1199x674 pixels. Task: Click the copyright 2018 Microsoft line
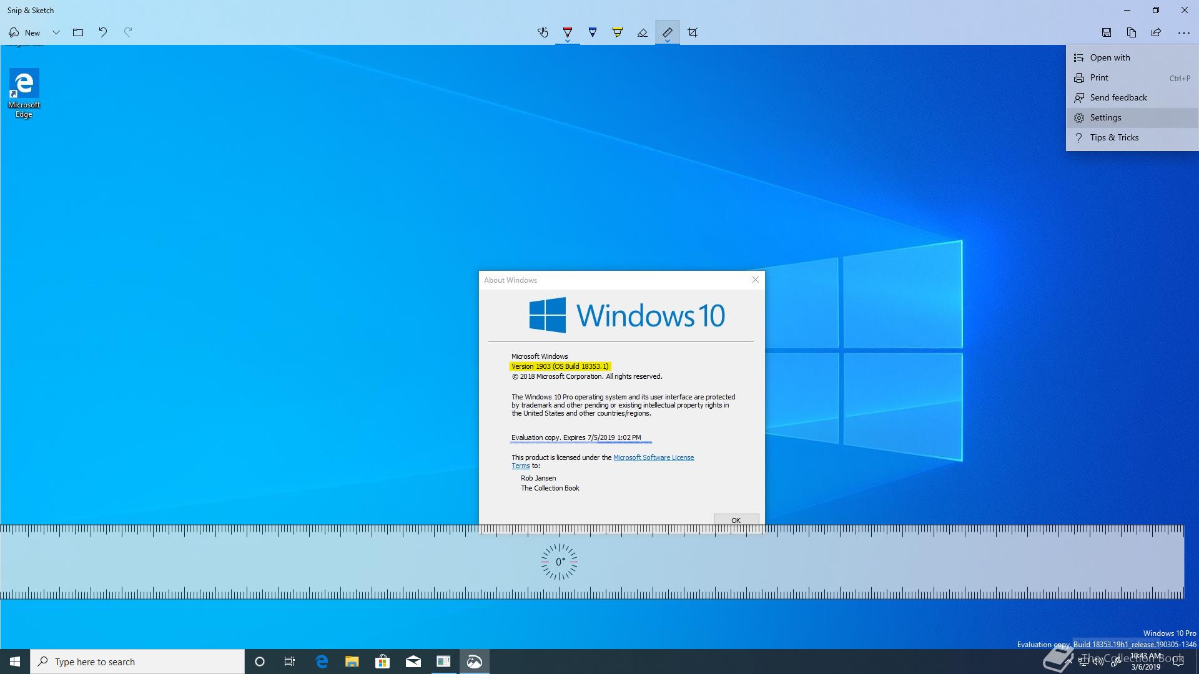tap(587, 376)
